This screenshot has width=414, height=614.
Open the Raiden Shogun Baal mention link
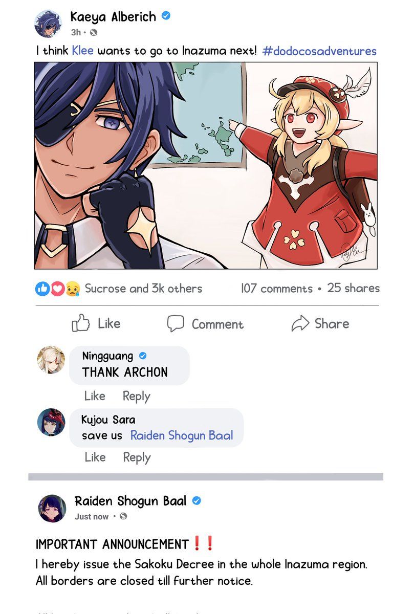pos(182,436)
